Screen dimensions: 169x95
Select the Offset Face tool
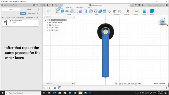tap(105, 11)
